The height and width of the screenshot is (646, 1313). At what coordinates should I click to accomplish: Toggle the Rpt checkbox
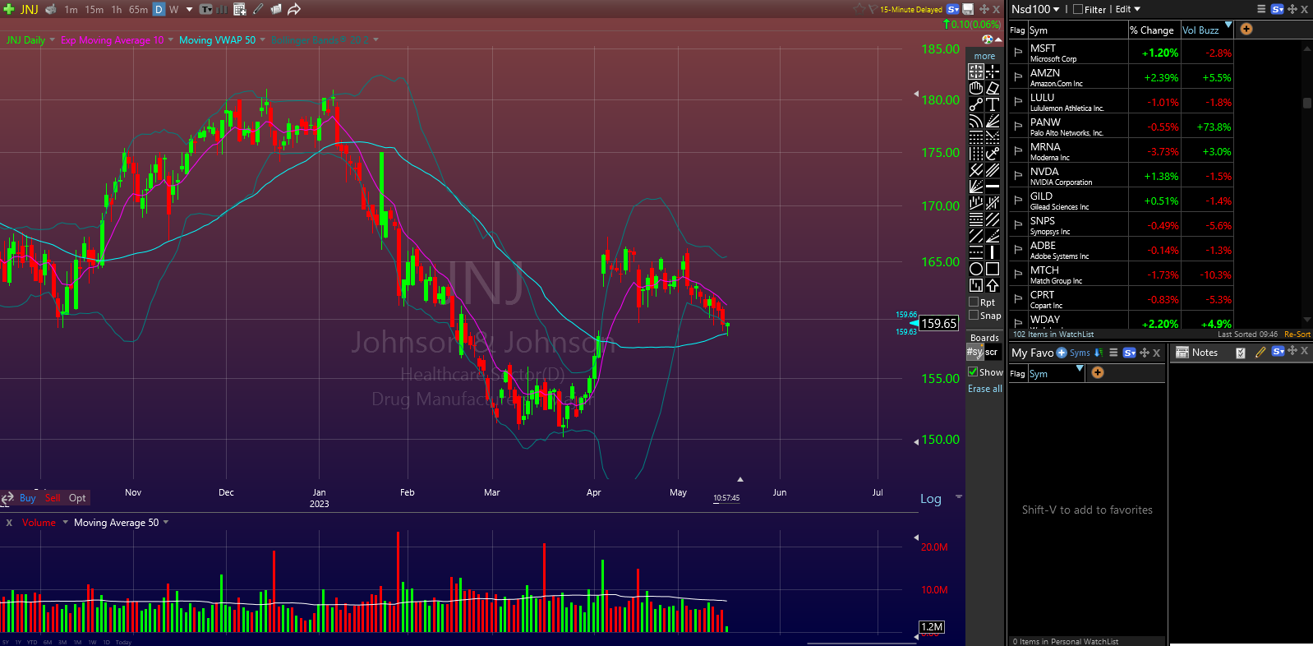974,302
